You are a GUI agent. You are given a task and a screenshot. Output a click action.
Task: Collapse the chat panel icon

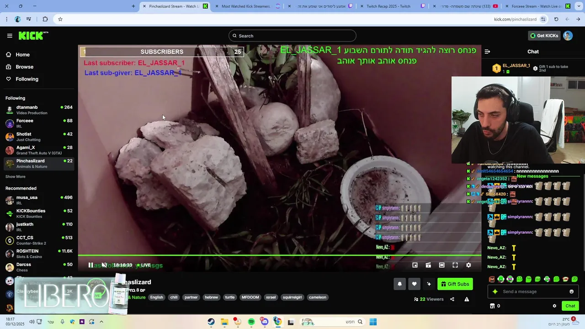[x=487, y=52]
